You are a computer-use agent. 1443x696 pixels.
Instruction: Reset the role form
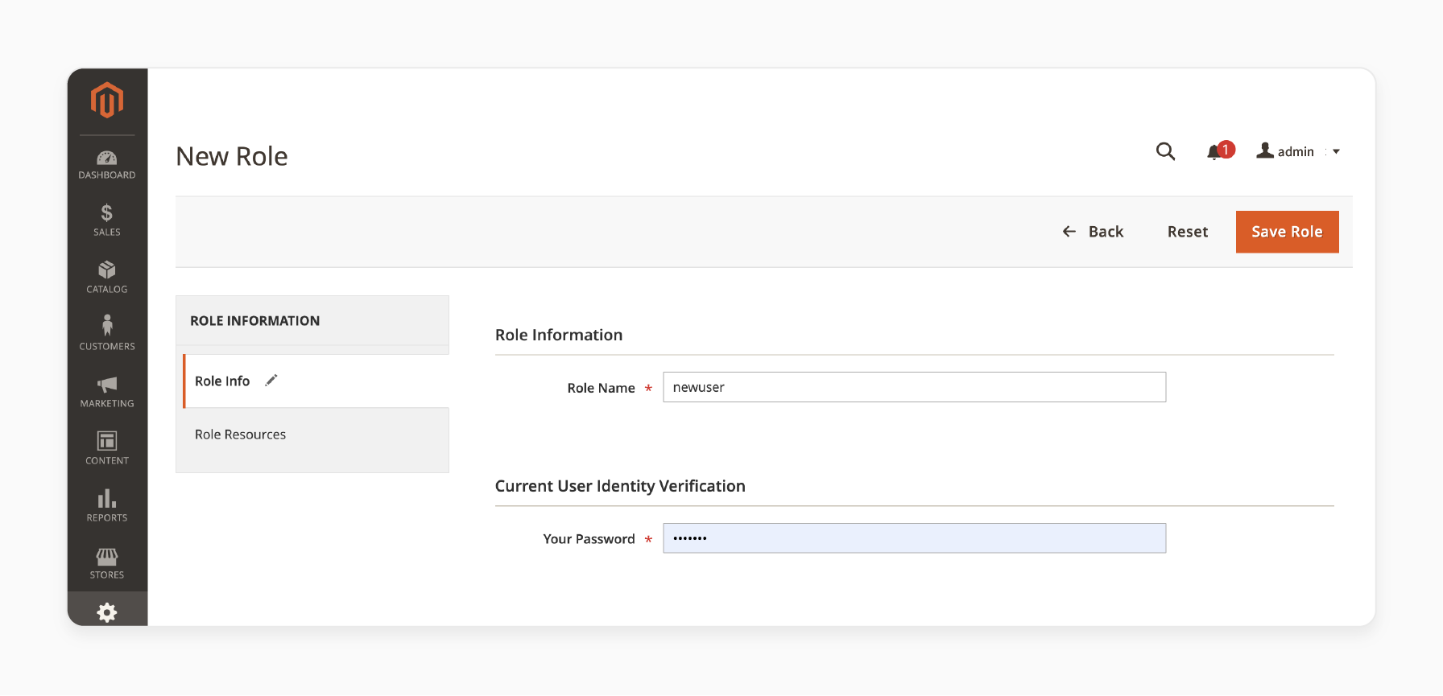tap(1188, 232)
